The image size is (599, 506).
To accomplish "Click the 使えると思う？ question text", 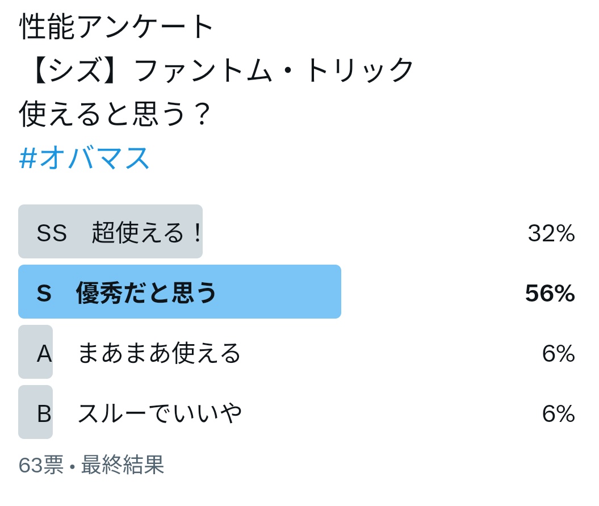I will pos(115,114).
